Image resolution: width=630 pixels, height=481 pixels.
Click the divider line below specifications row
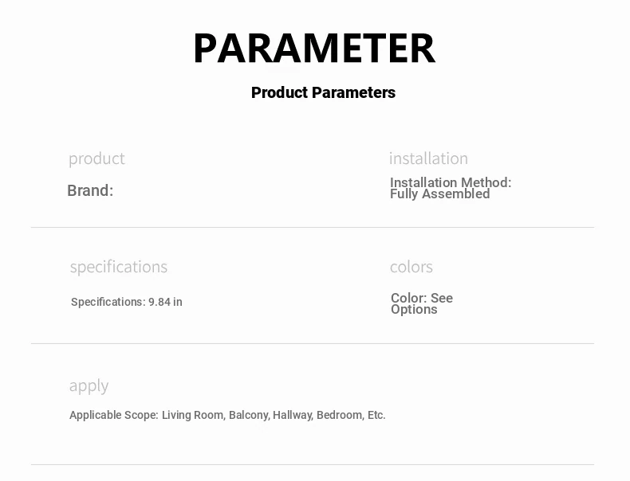[313, 343]
